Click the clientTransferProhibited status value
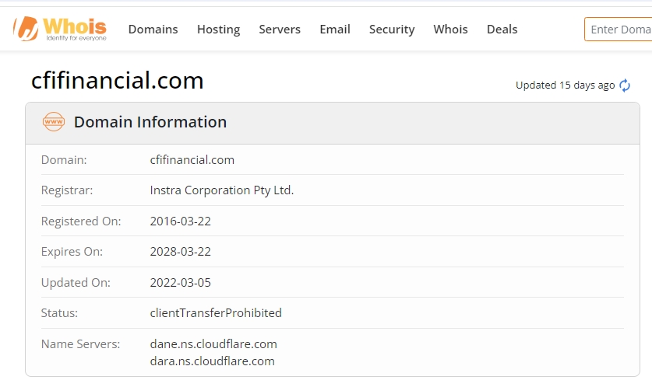Image resolution: width=652 pixels, height=387 pixels. [x=216, y=313]
